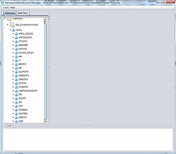Click the PM user icon
This screenshot has width=176, height=154.
coord(17,94)
